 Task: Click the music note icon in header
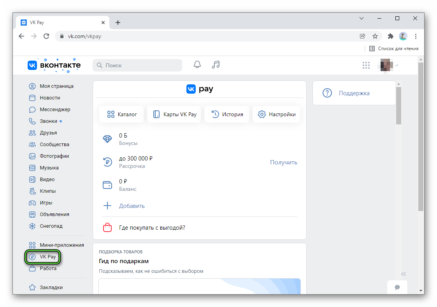(216, 65)
